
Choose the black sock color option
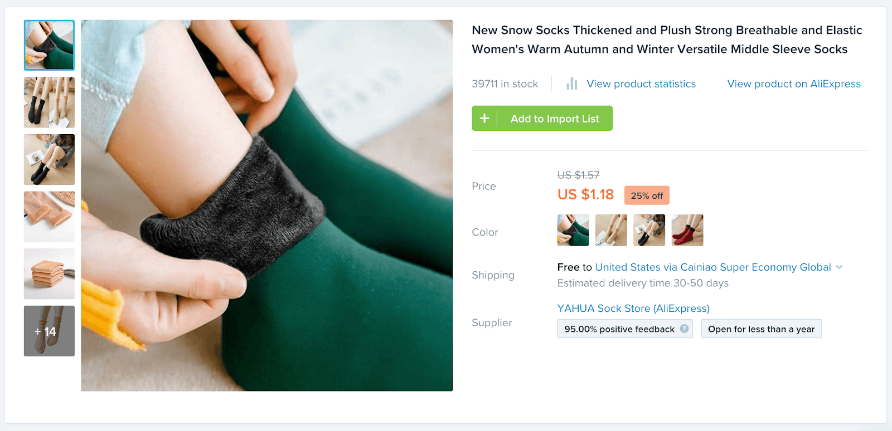(x=649, y=230)
